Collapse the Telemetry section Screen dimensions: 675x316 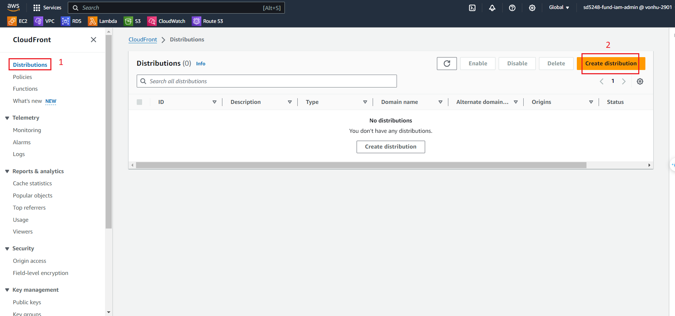point(7,118)
